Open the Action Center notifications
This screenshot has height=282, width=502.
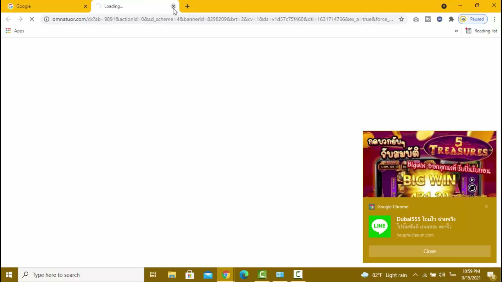point(491,275)
